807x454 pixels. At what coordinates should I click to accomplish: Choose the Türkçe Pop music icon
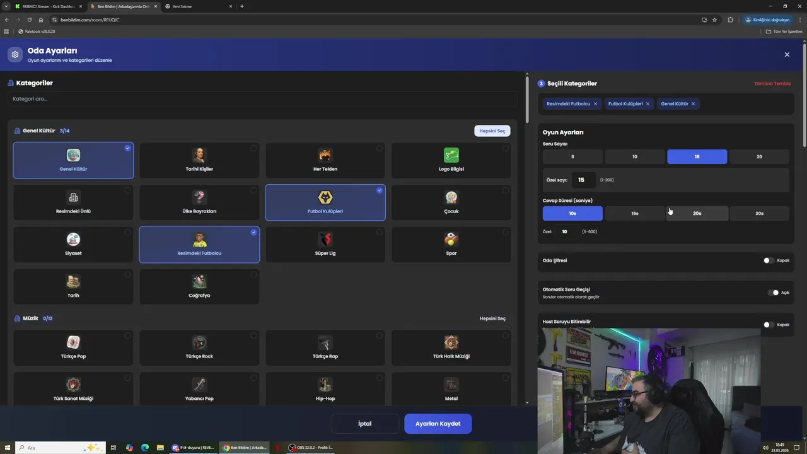73,342
